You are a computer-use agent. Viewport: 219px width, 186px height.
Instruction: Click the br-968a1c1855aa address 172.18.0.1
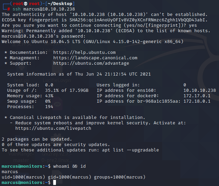pyautogui.click(x=197, y=101)
